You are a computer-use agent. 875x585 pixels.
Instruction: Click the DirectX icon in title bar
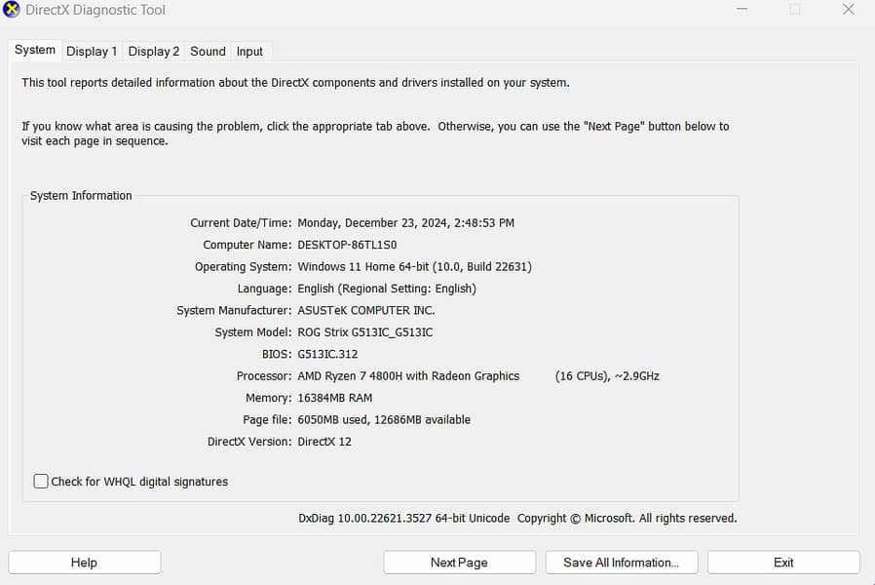[x=13, y=10]
